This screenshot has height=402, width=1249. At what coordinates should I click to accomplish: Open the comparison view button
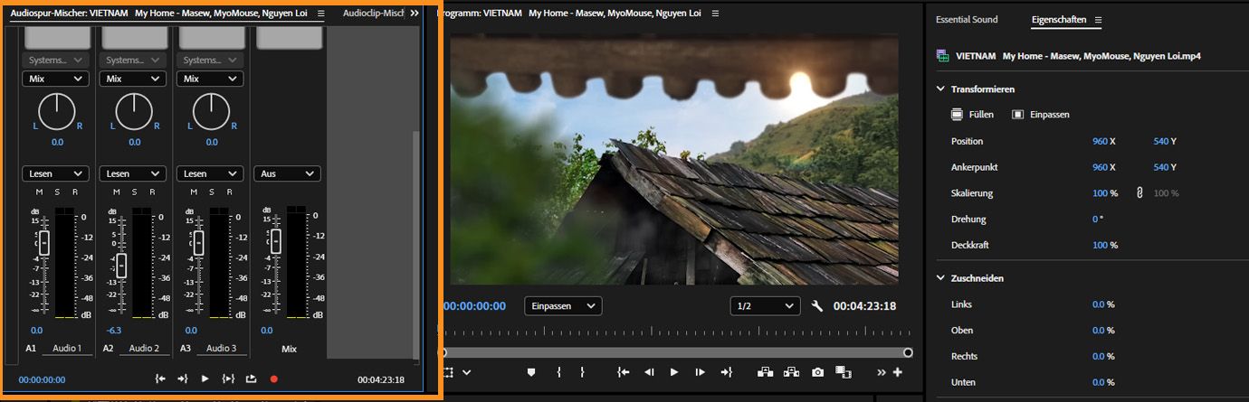844,372
